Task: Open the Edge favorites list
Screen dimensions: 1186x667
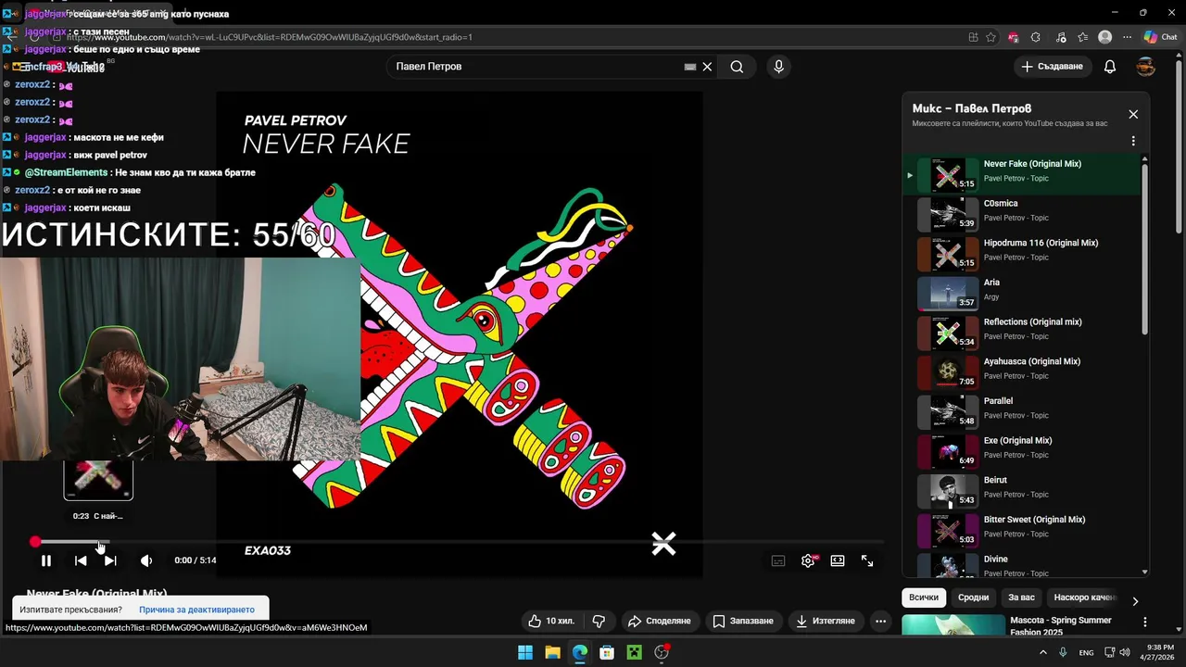Action: [1082, 37]
